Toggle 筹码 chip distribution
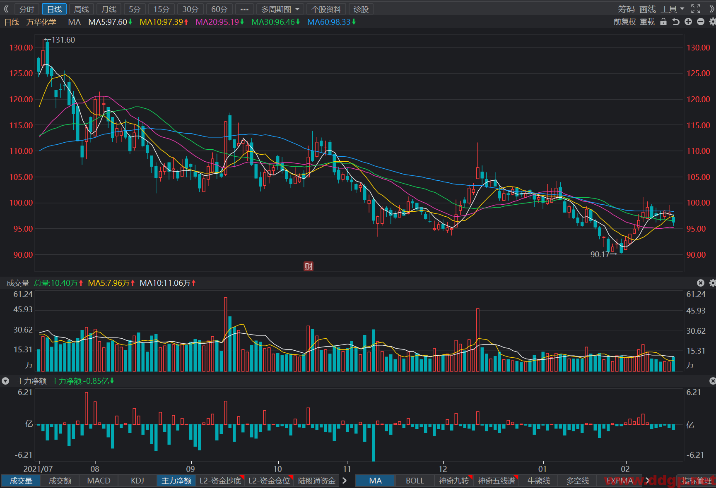716x488 pixels. pyautogui.click(x=626, y=9)
